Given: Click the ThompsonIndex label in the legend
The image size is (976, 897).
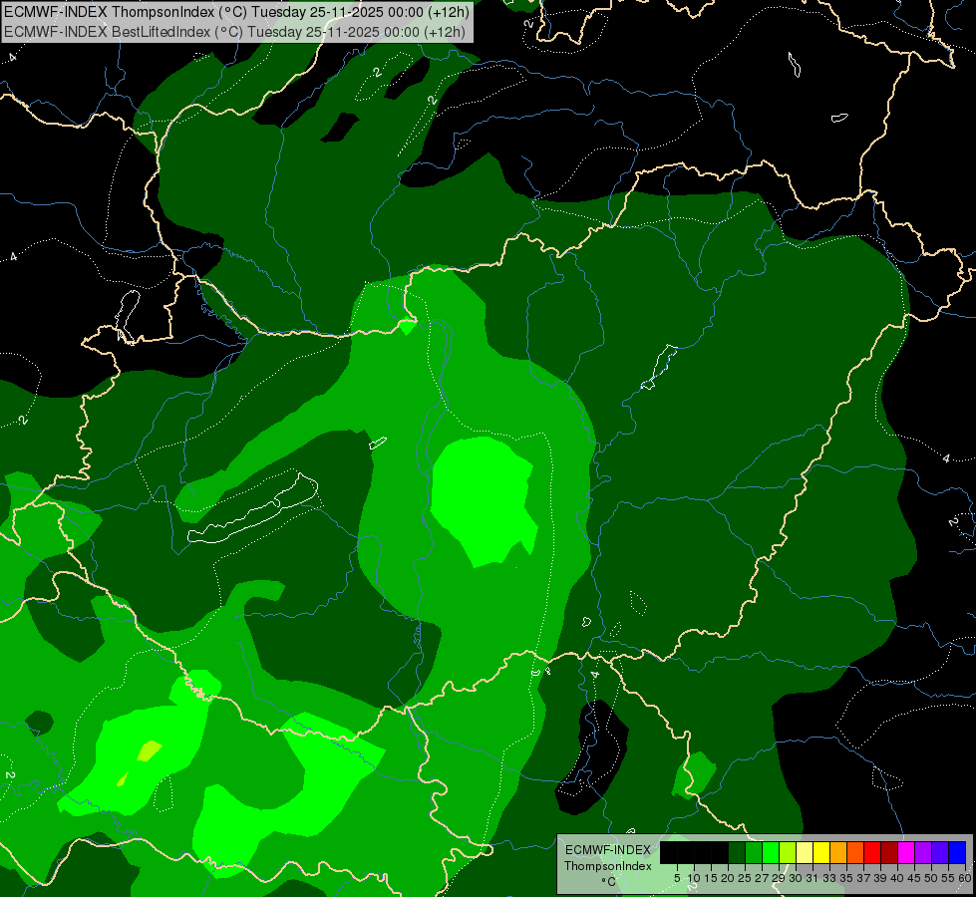Looking at the screenshot, I should tap(608, 866).
